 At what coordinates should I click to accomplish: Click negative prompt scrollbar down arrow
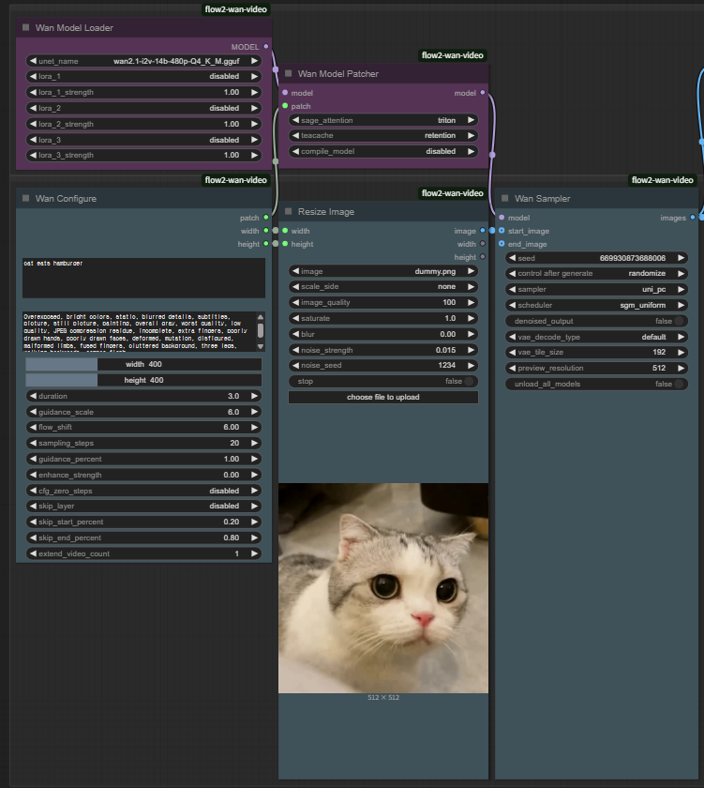[x=260, y=347]
